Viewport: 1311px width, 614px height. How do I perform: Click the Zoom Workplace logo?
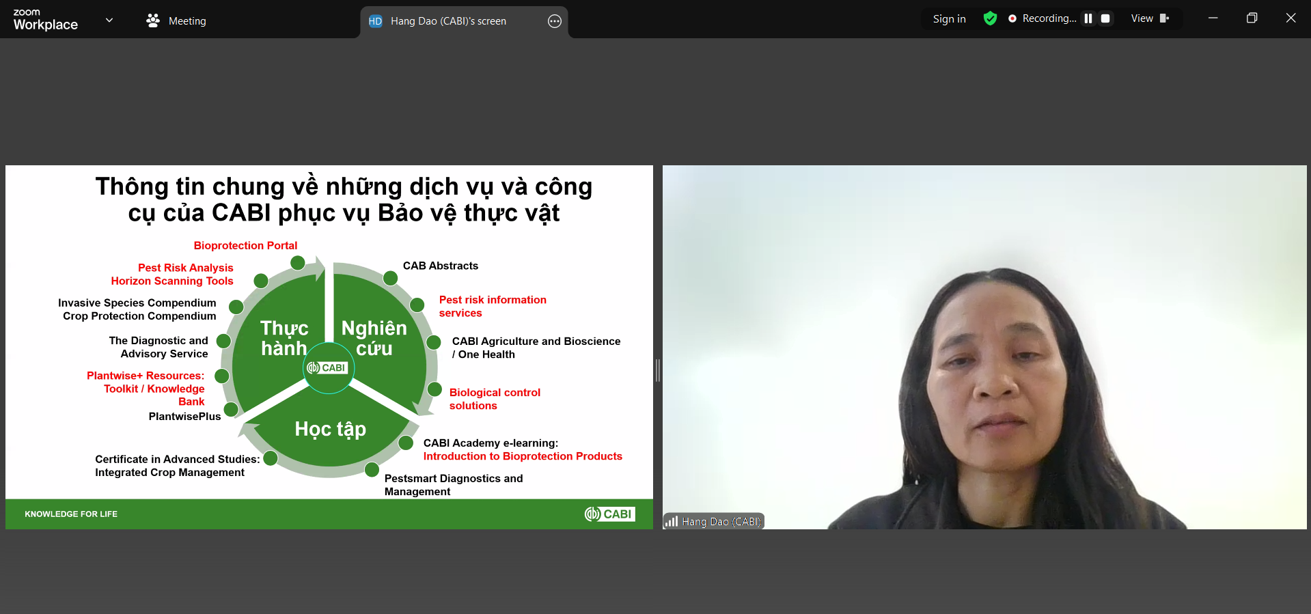(x=45, y=20)
